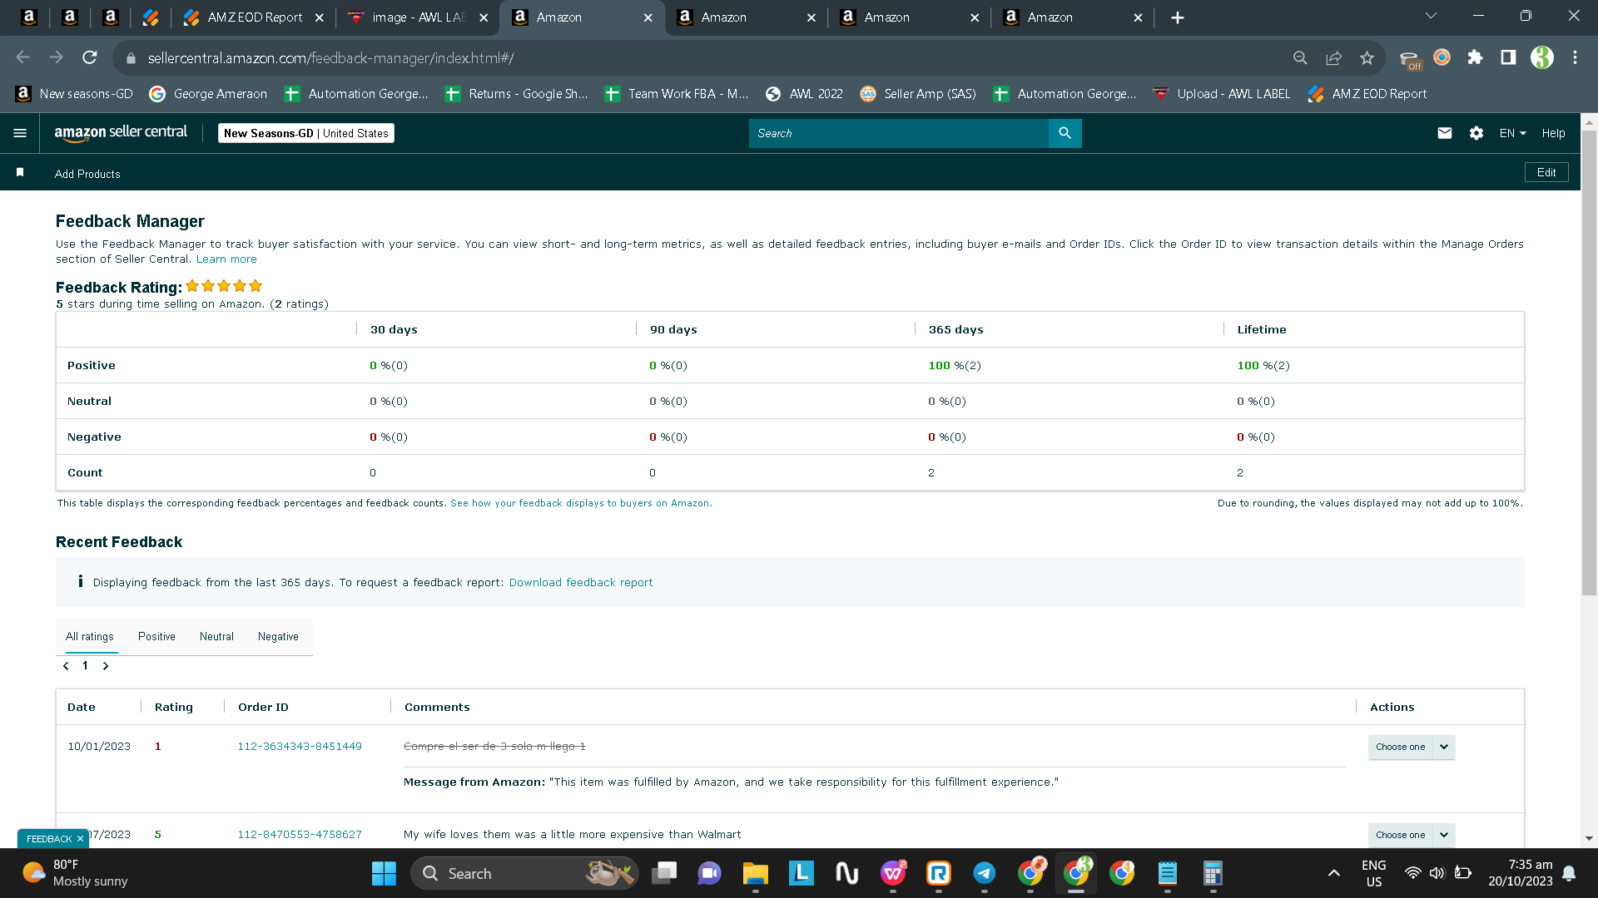1598x898 pixels.
Task: Click the Seller Central search field
Action: 899,133
